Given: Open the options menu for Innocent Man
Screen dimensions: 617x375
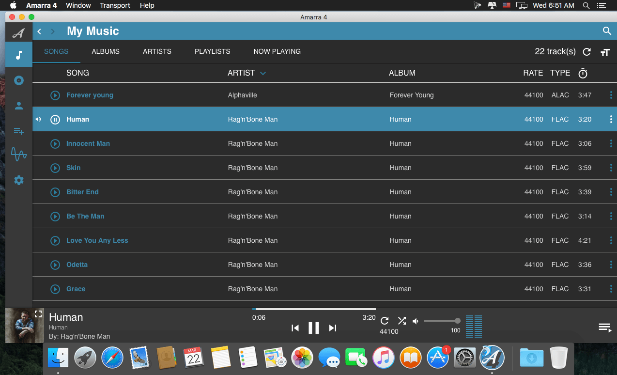Looking at the screenshot, I should (611, 143).
